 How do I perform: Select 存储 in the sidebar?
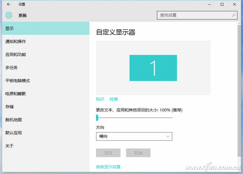click(x=46, y=107)
